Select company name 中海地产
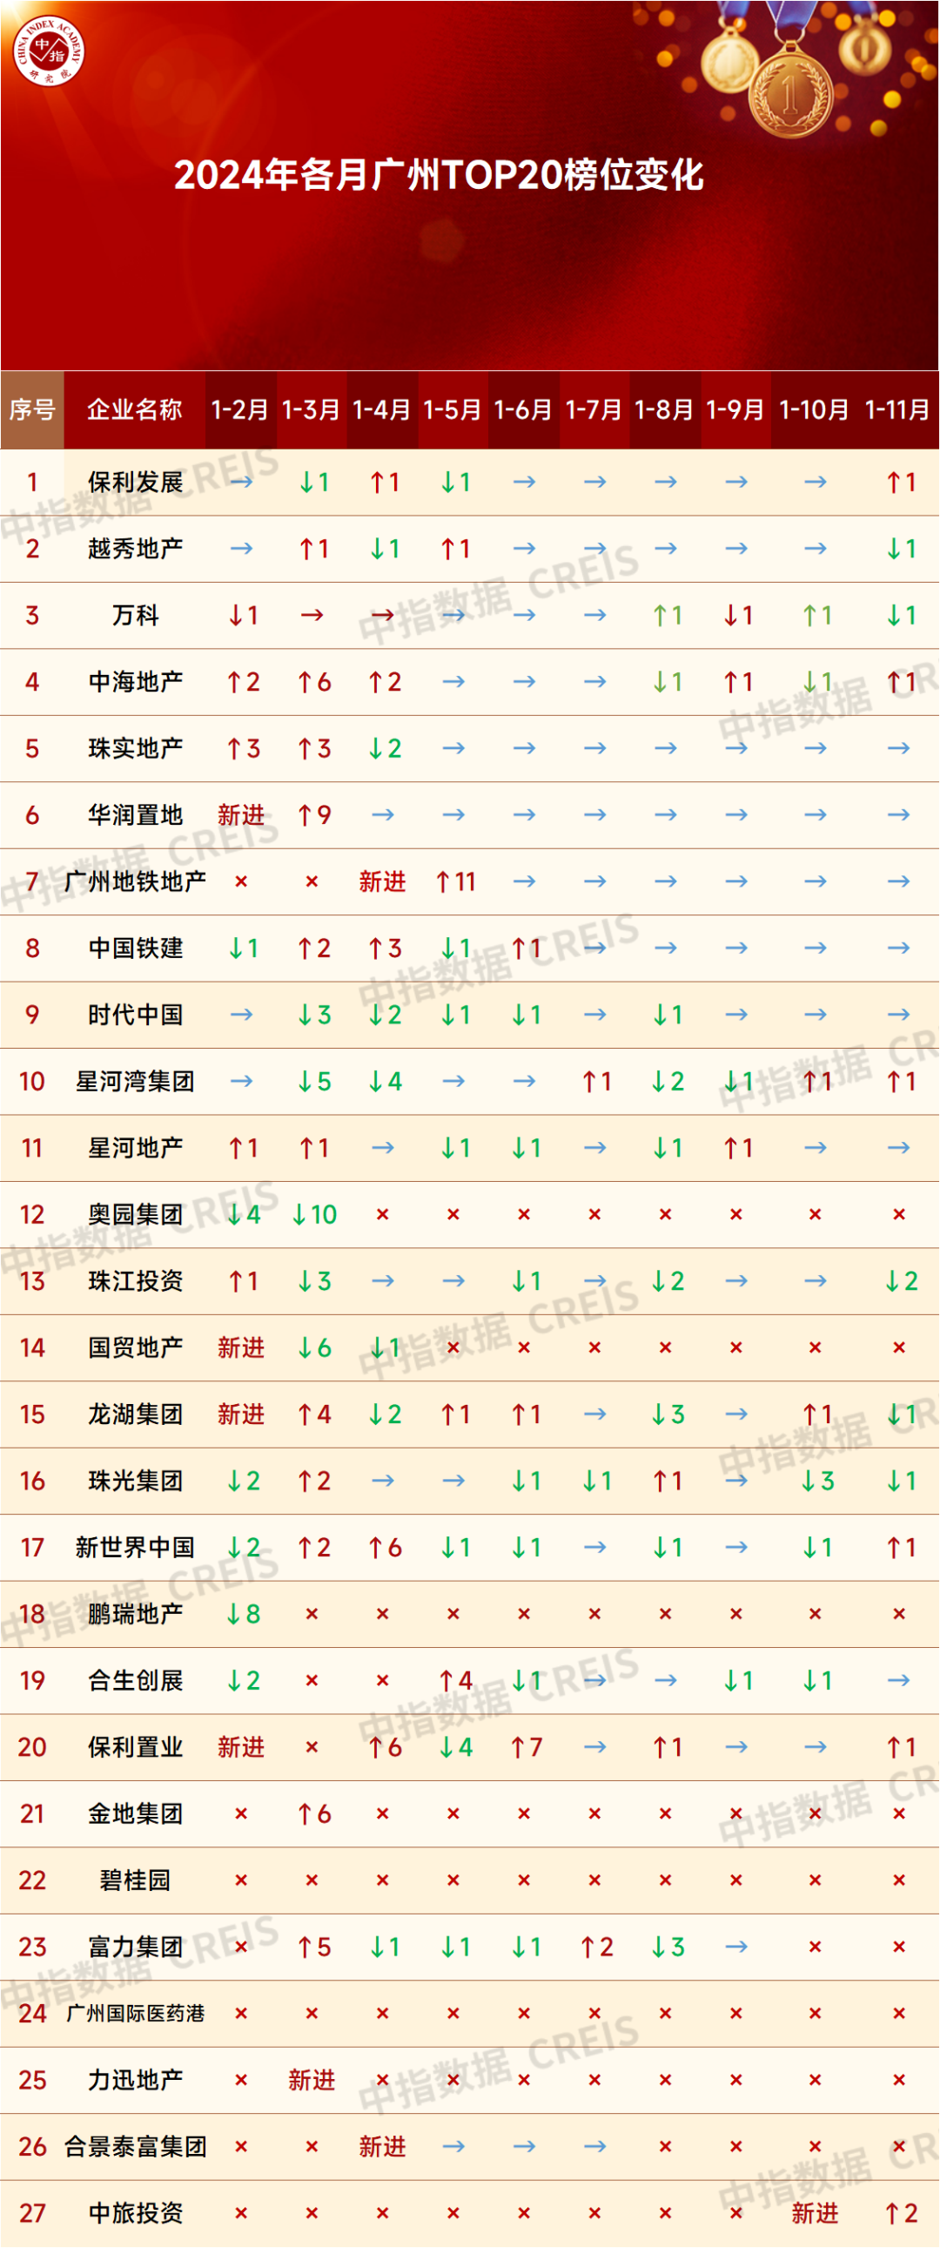This screenshot has height=2248, width=940. pyautogui.click(x=135, y=682)
